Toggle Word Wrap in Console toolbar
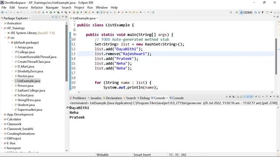The width and height of the screenshot is (280, 157). (x=245, y=97)
